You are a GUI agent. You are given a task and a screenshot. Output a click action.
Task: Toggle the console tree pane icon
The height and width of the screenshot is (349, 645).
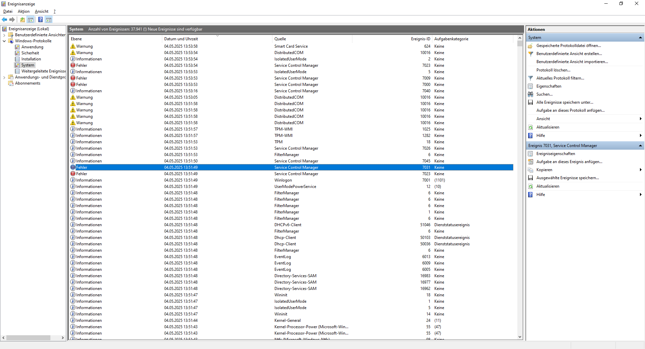(30, 19)
